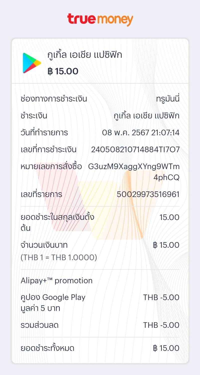
Task: Tap the Google Play logo icon
Action: point(32,63)
